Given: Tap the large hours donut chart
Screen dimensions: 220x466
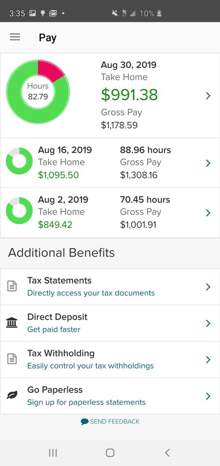Looking at the screenshot, I should (x=38, y=91).
